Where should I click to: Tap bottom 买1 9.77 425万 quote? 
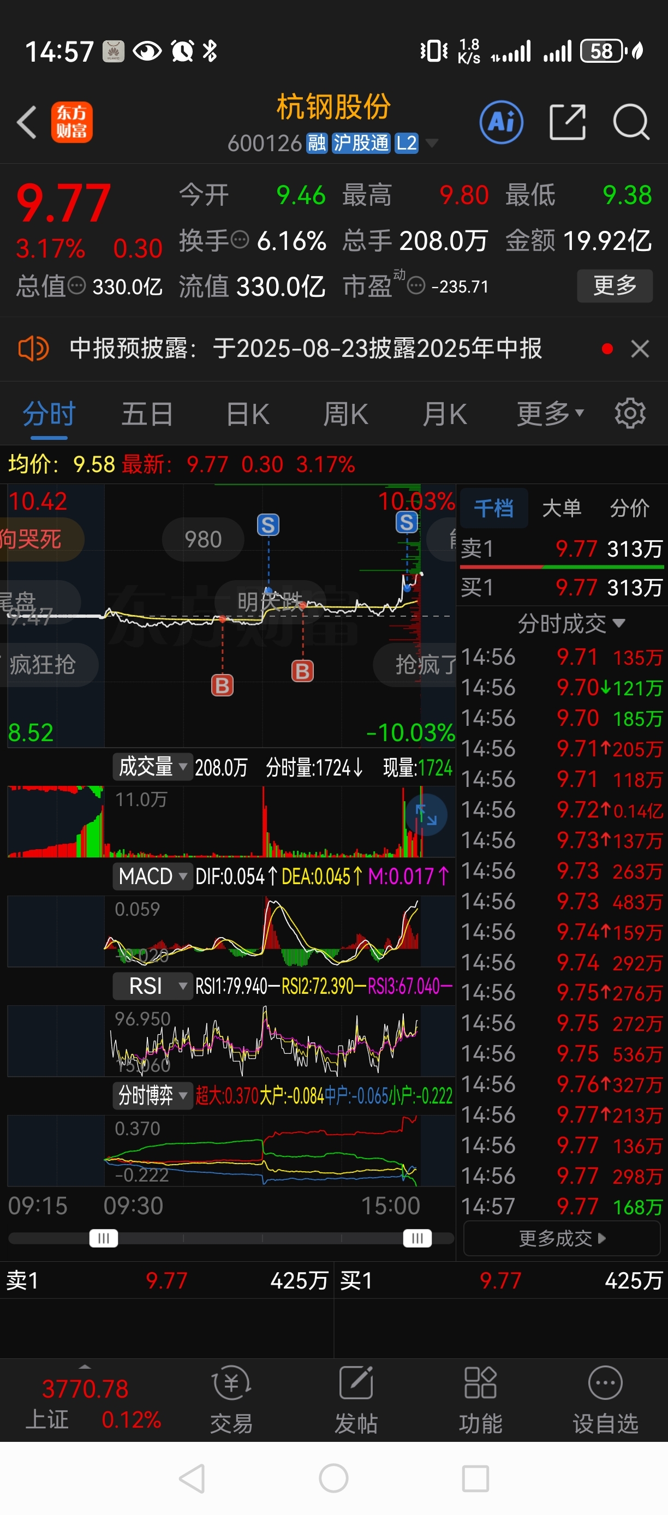(x=501, y=1280)
